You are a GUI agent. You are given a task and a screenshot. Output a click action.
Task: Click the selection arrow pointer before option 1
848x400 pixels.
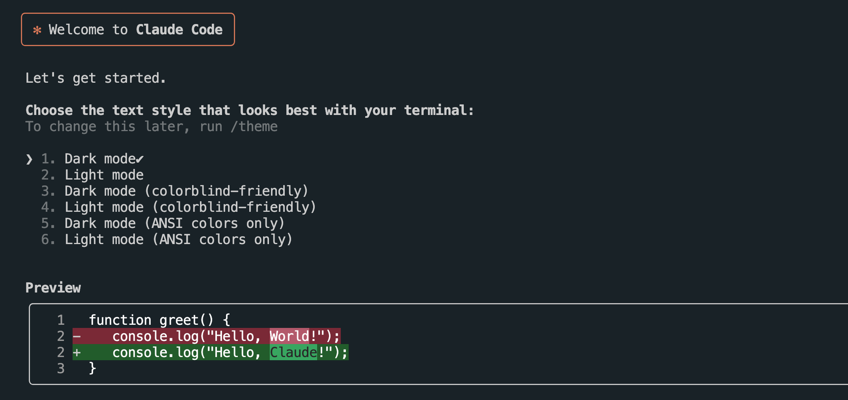click(29, 159)
